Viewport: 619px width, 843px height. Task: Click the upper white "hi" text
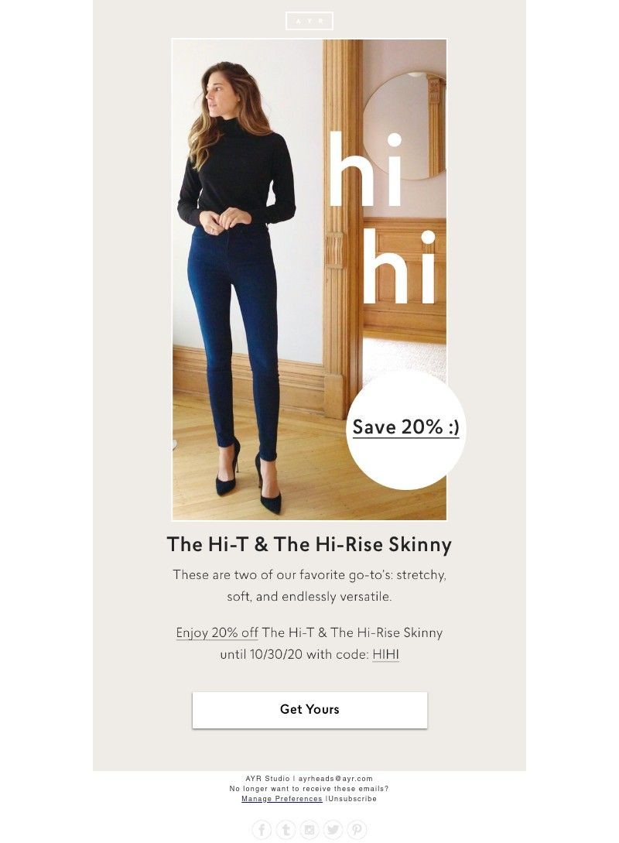(365, 168)
